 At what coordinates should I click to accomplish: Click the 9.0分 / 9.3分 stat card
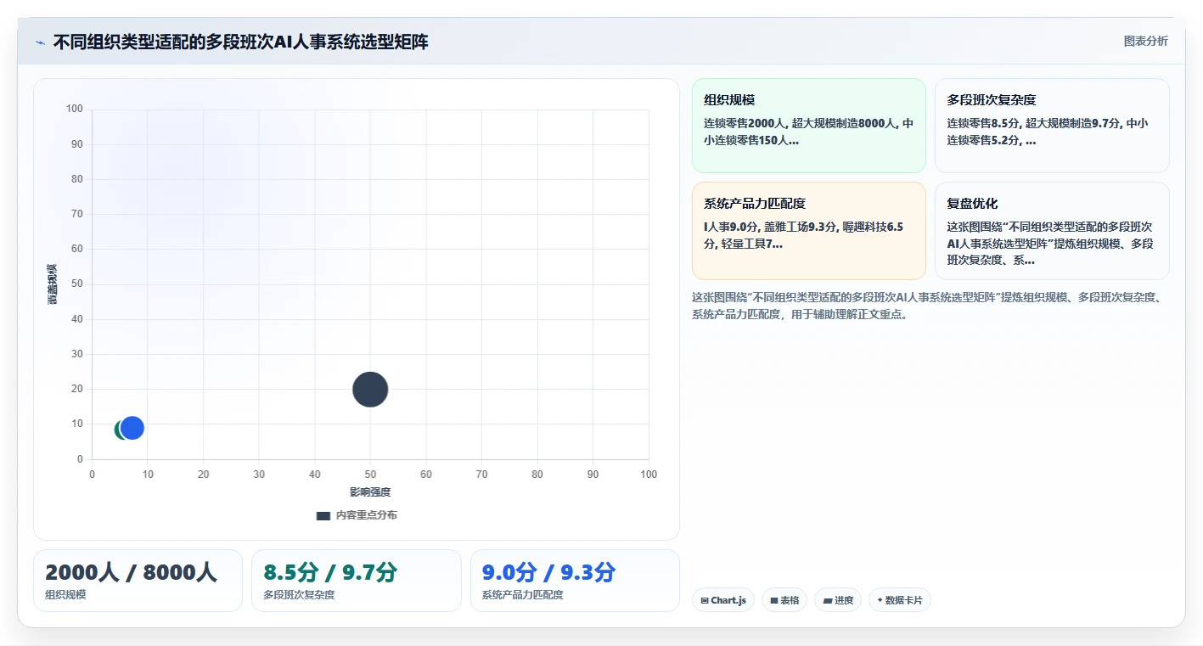pos(575,581)
